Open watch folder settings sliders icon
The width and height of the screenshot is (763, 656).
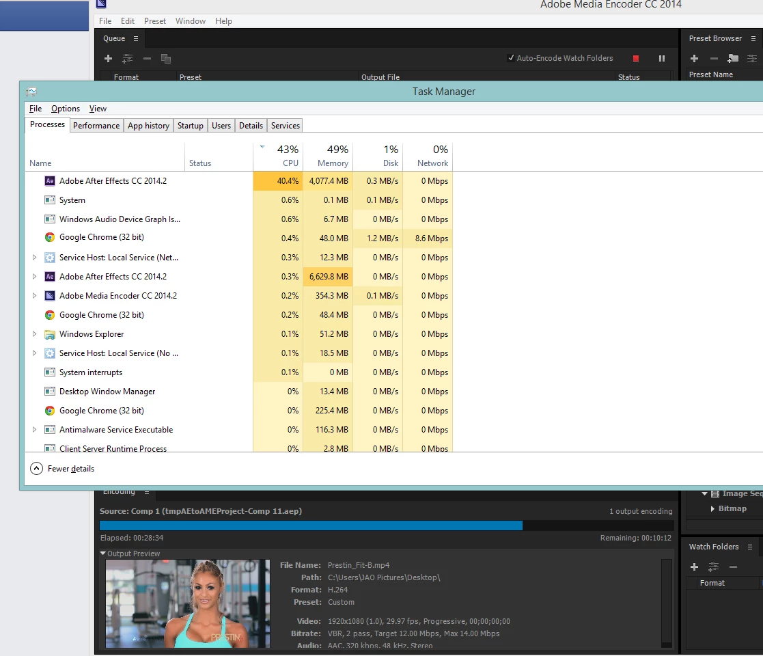[x=713, y=567]
